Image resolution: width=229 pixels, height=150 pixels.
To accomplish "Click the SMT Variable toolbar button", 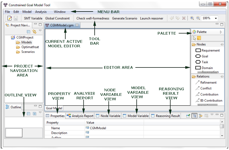I will [33, 18].
